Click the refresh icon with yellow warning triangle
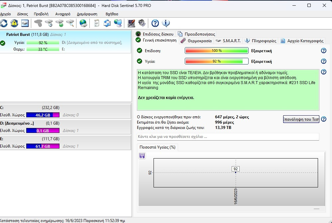The height and width of the screenshot is (223, 332). coord(14,23)
